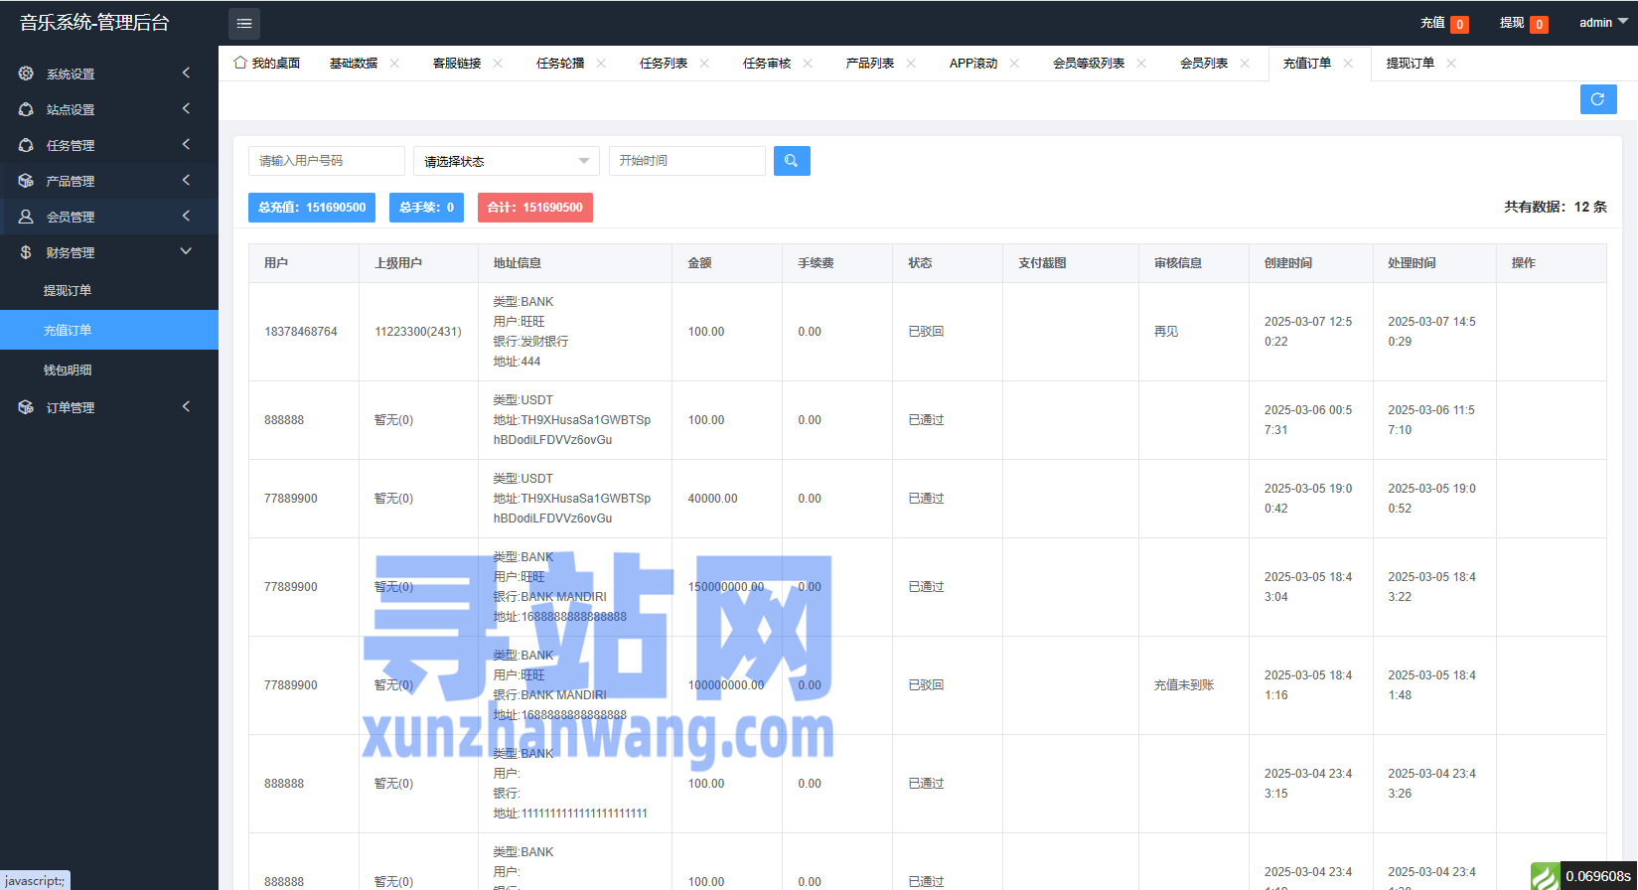Click the 音乐系统-管理后台 title
Viewport: 1638px width, 890px height.
[x=94, y=22]
